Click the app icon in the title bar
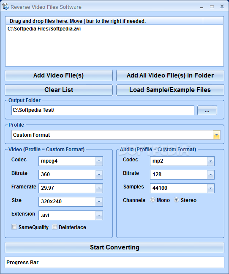The image size is (229, 274). click(5, 6)
